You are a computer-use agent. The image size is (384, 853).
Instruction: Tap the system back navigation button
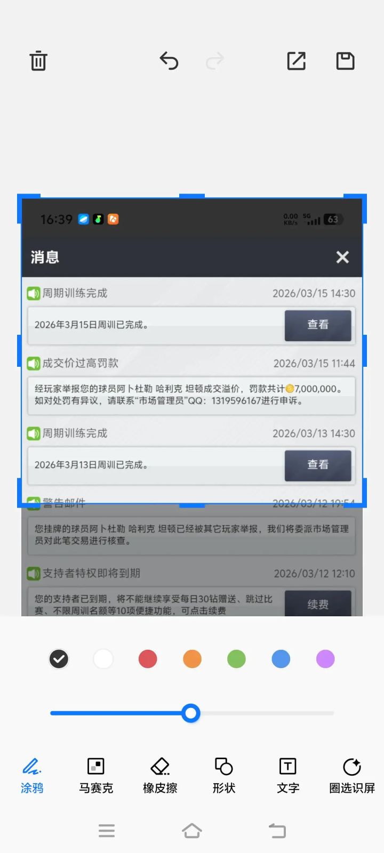(x=277, y=830)
